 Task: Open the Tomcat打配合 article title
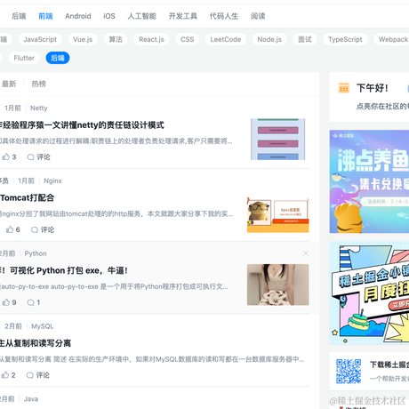pyautogui.click(x=27, y=197)
